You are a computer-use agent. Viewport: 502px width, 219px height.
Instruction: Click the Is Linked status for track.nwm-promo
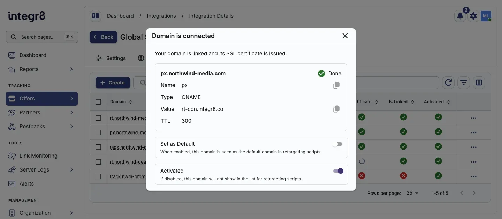click(403, 176)
